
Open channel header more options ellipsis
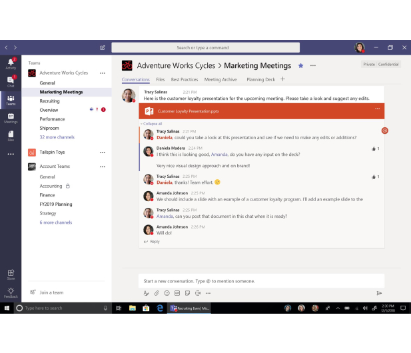[x=313, y=65]
